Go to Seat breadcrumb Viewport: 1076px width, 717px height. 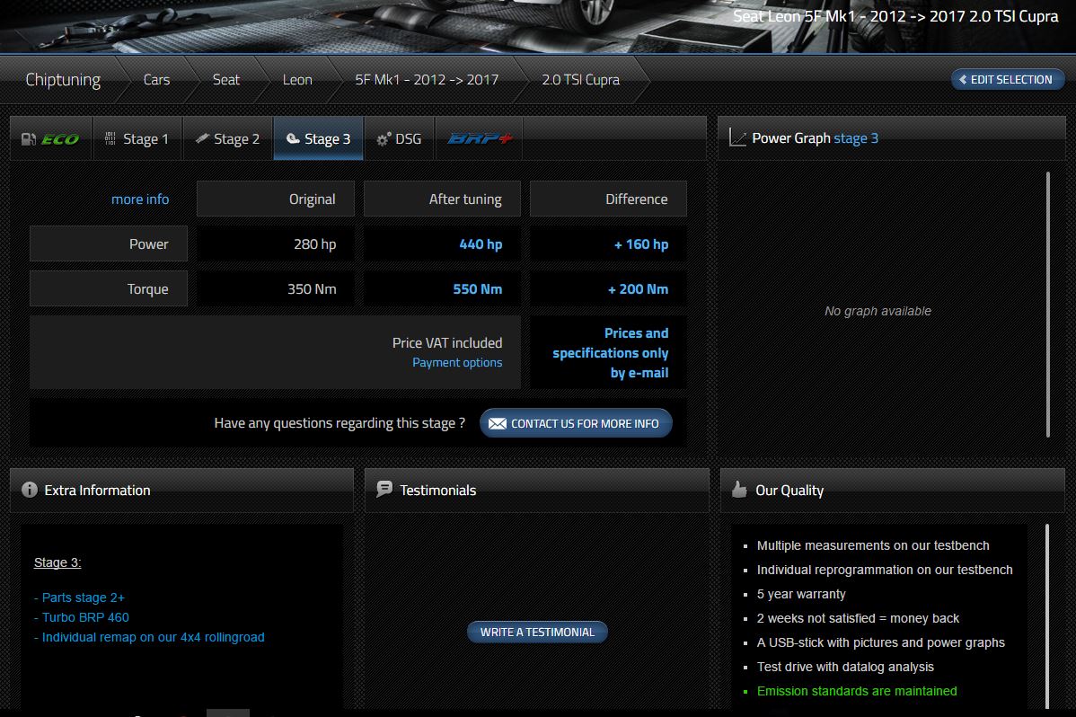pos(225,80)
